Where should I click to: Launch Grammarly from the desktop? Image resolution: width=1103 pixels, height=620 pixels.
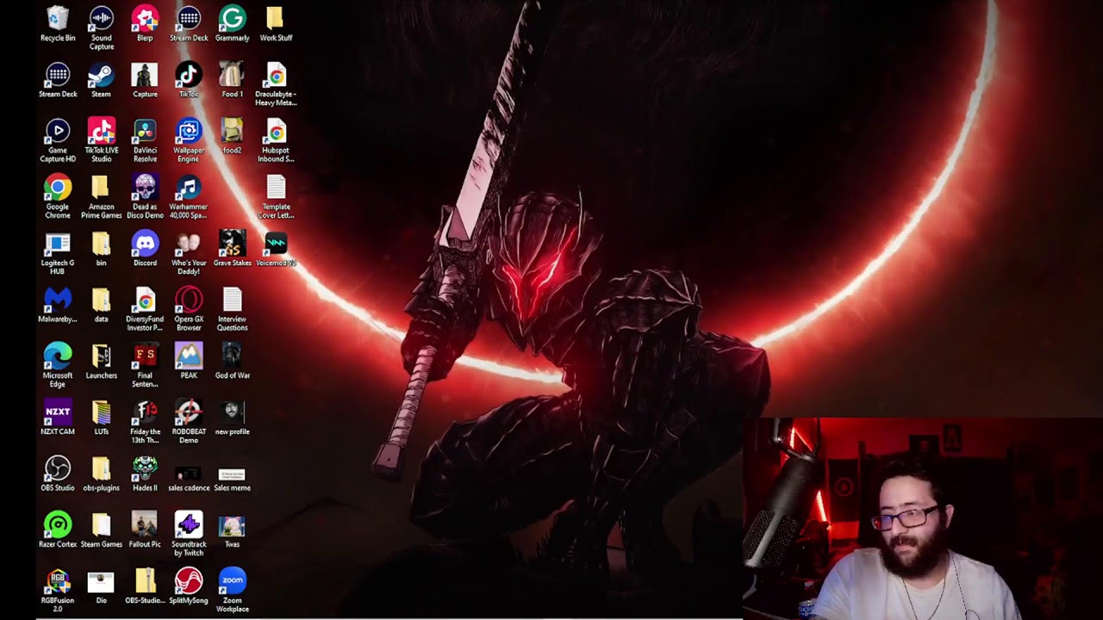pyautogui.click(x=232, y=24)
